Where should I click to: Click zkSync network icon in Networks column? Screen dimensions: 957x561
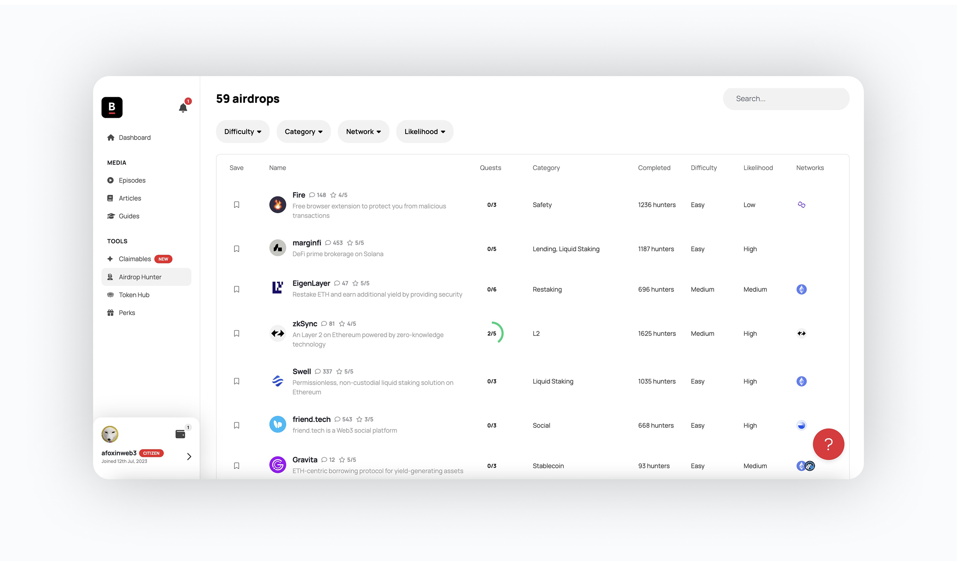point(802,334)
